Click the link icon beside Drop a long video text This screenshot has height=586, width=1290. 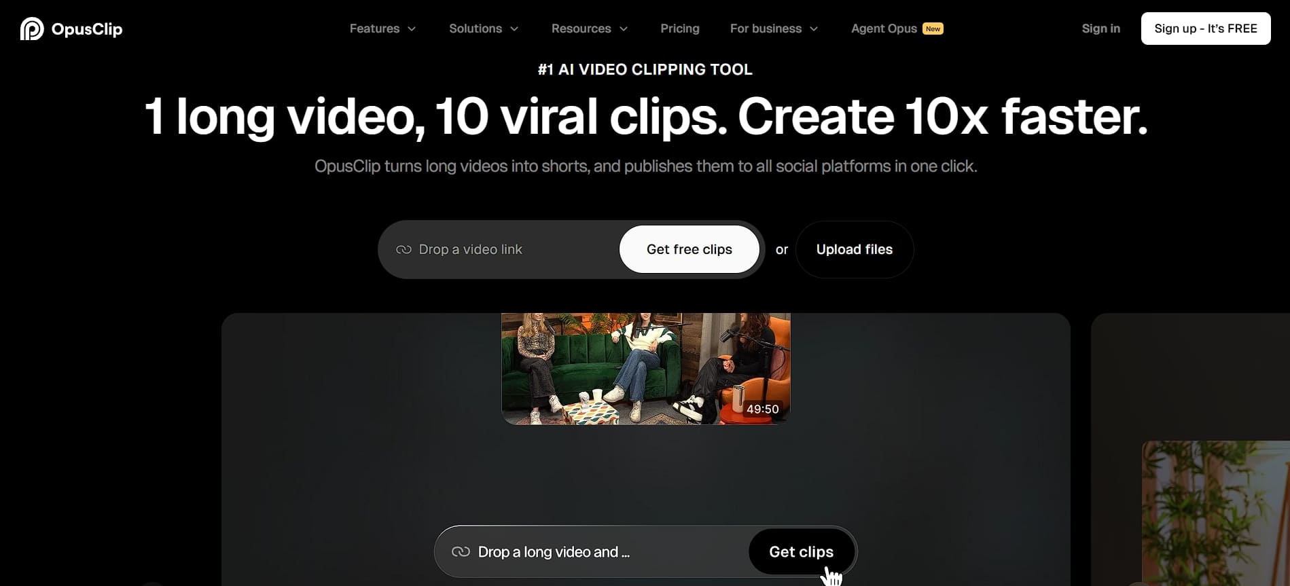[461, 551]
